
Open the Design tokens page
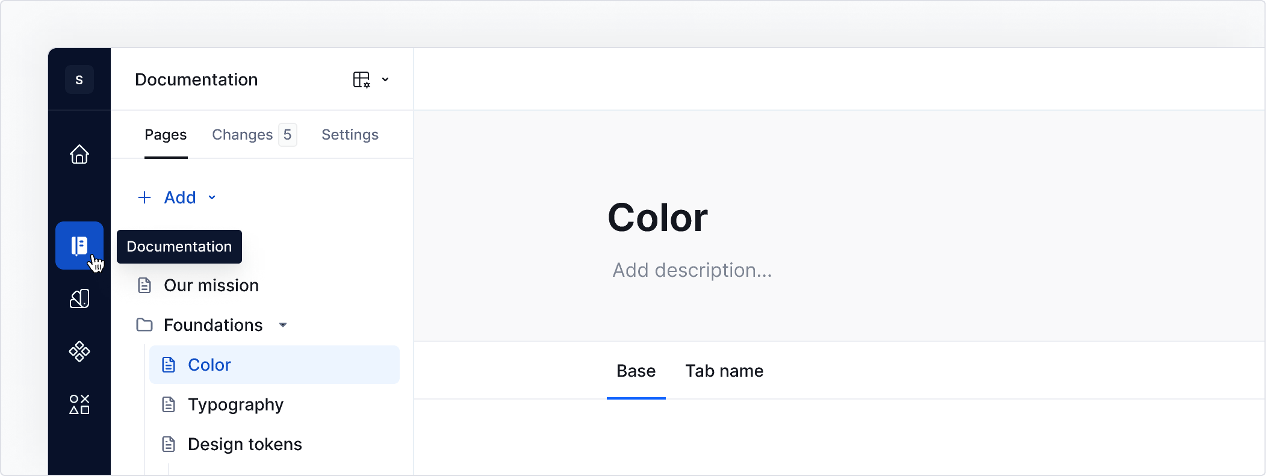244,444
